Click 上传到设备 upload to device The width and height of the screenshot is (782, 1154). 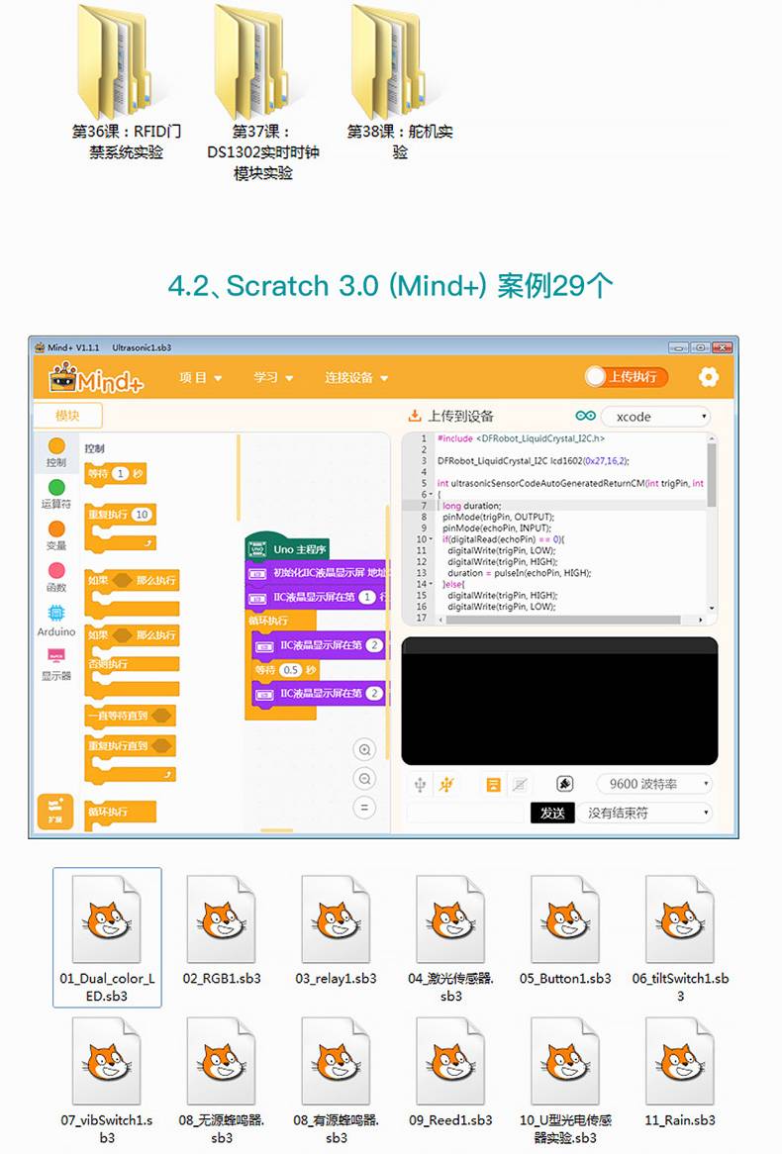coord(461,416)
